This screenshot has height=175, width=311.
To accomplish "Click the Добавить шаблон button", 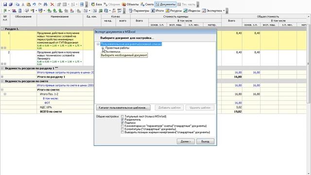I will point(169,107).
